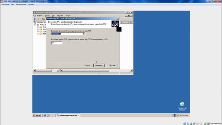The image size is (222, 125).
Task: Open VirtualBox Máquina menu
Action: pyautogui.click(x=5, y=5)
